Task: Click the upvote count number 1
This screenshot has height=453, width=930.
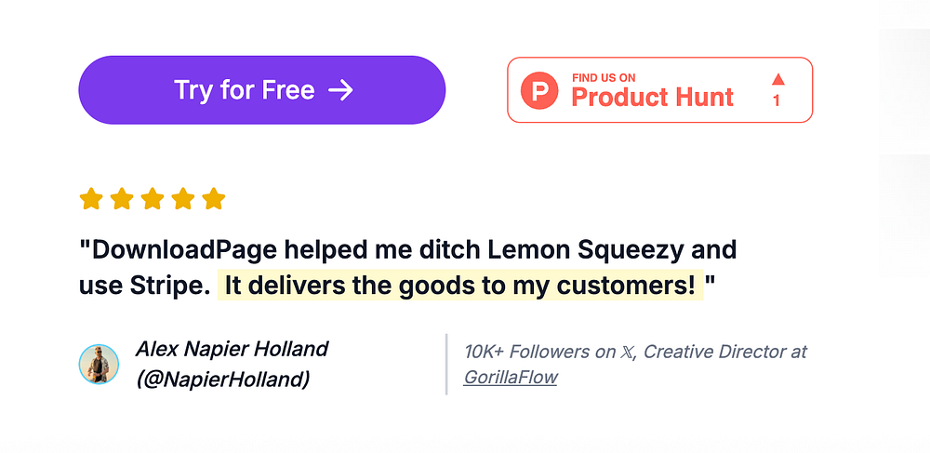Action: [x=777, y=100]
